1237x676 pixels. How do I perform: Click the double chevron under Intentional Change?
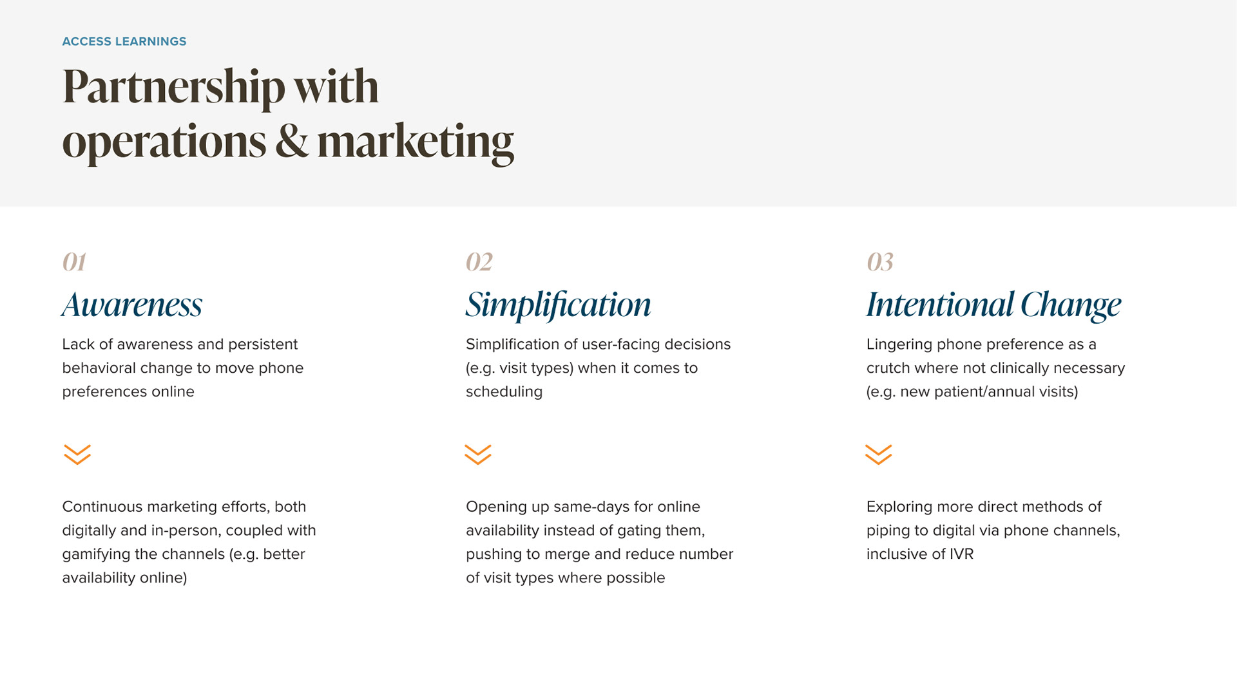pyautogui.click(x=878, y=455)
